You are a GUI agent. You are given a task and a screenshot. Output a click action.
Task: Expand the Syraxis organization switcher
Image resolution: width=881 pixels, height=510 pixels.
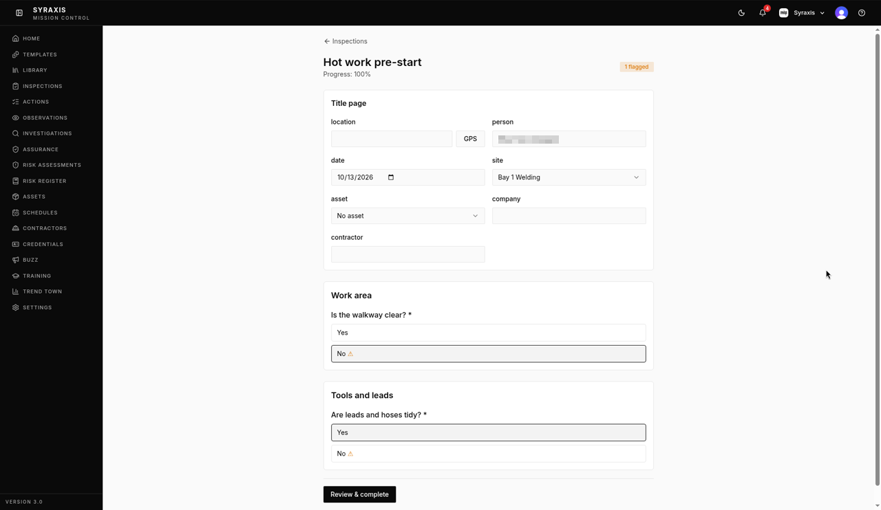click(802, 13)
